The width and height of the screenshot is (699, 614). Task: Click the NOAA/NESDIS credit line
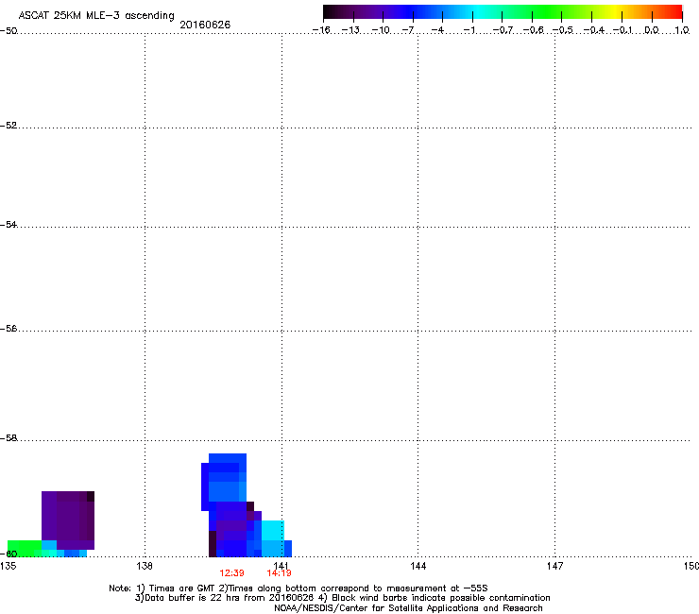tap(408, 608)
